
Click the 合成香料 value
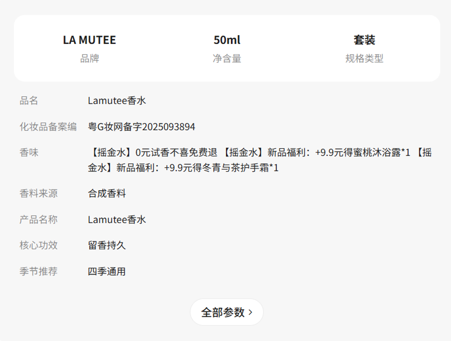pos(107,194)
